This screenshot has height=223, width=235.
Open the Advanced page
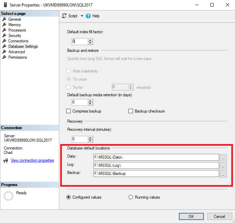(17, 52)
